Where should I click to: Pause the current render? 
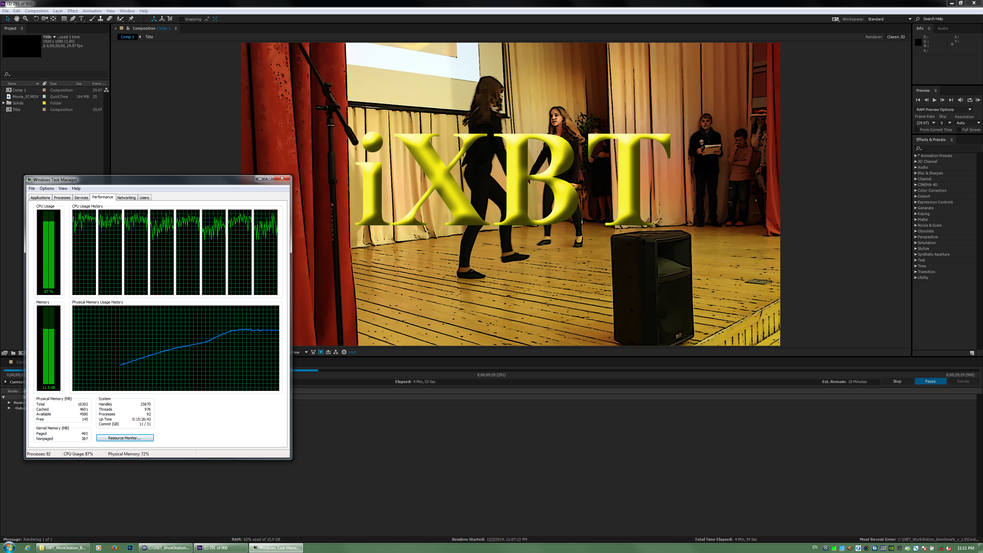point(930,381)
